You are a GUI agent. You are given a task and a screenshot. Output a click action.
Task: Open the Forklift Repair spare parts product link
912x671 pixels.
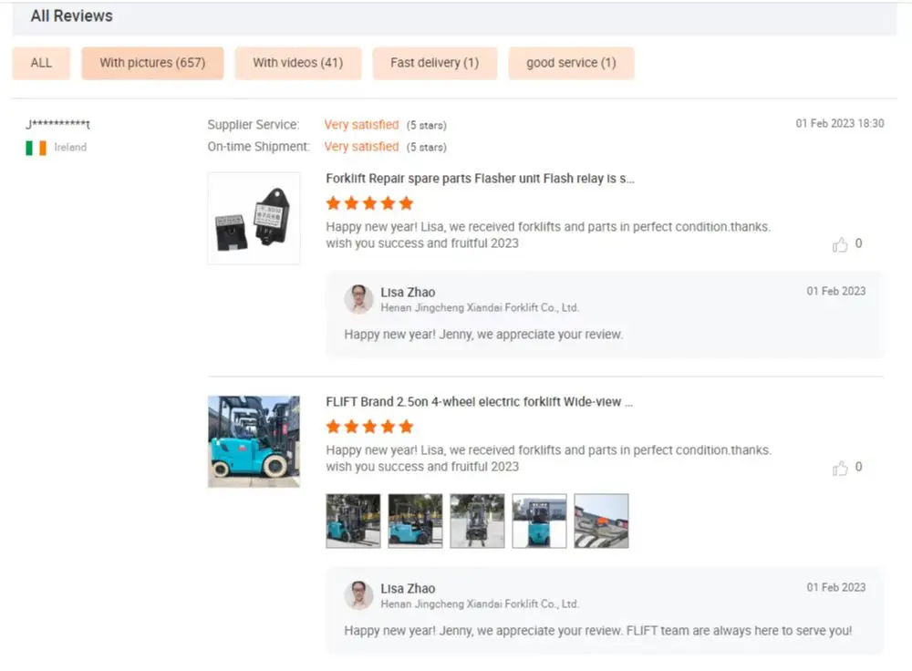480,179
